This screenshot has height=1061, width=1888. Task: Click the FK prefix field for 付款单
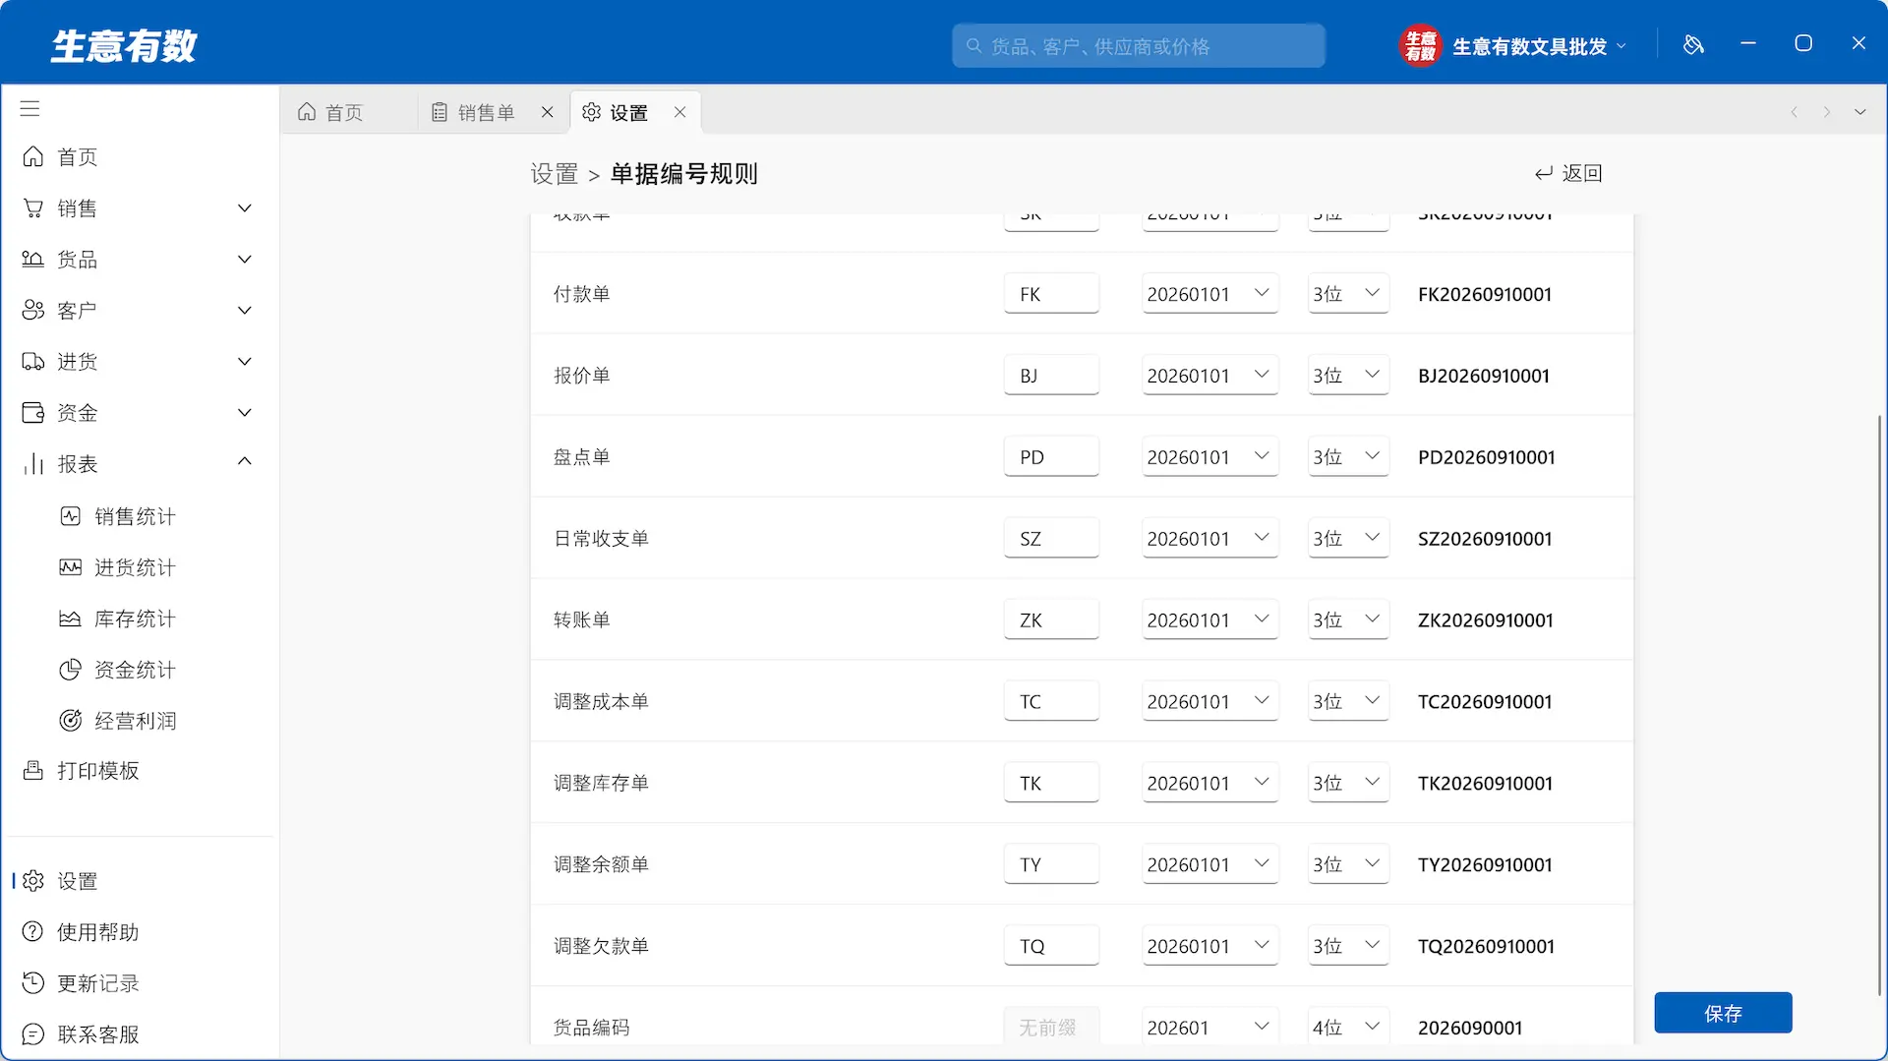click(x=1051, y=294)
